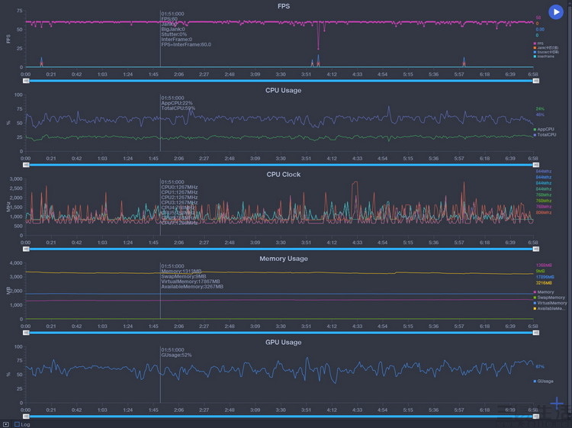Click the big FPS drop near 3:58
The image size is (572, 428).
[318, 48]
